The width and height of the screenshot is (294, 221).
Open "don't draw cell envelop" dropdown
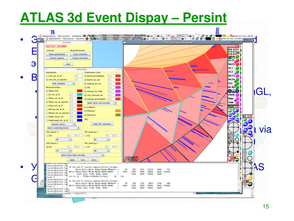coord(102,103)
